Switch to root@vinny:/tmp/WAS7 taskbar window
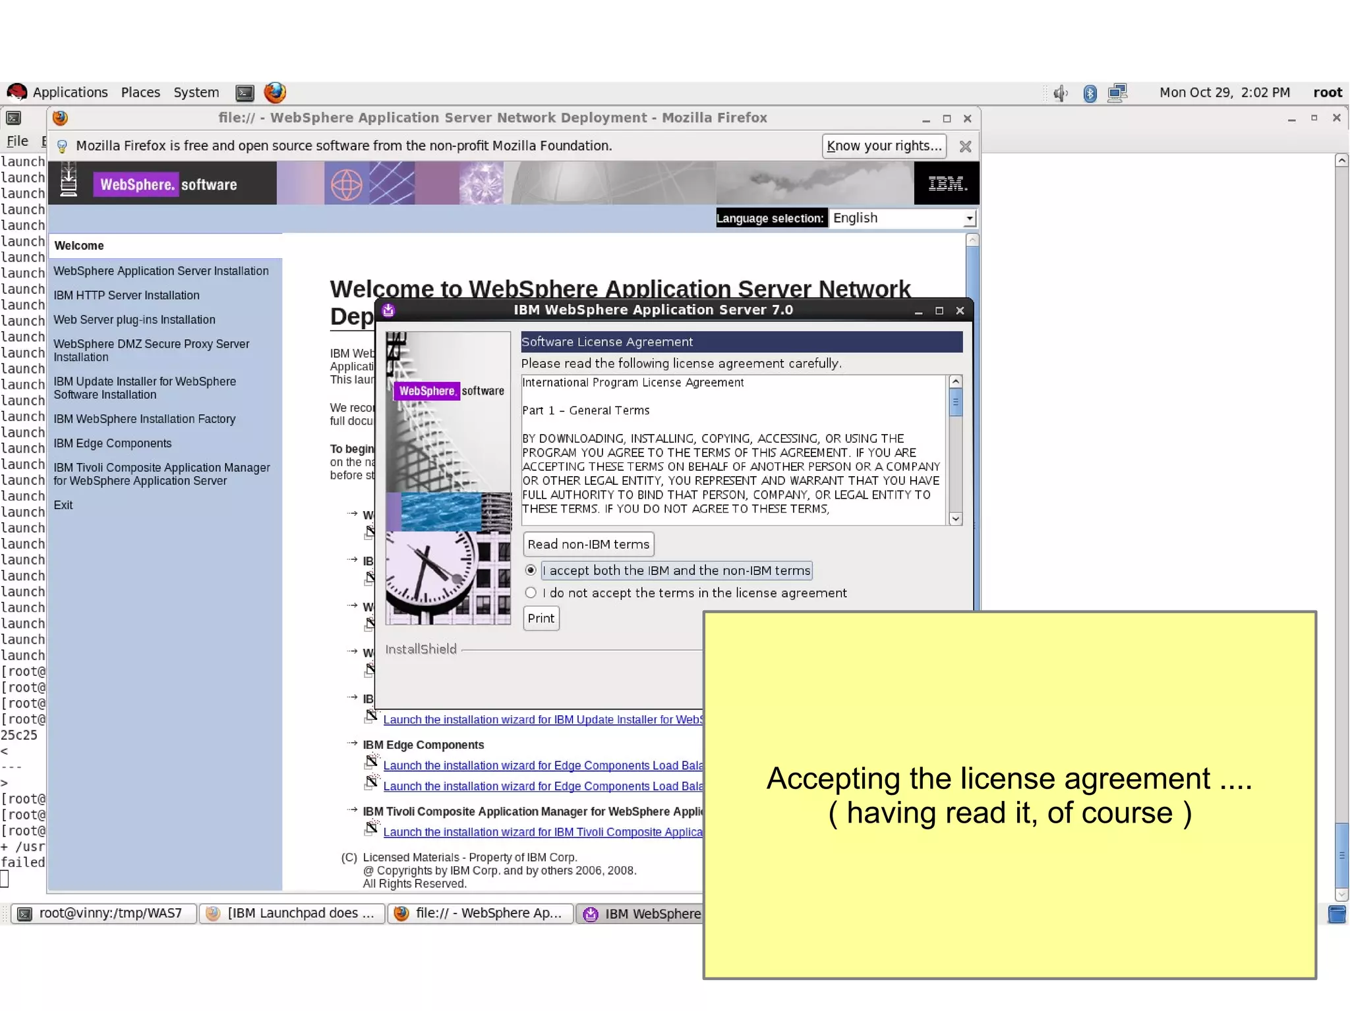Screen dimensions: 1350x1011 [x=104, y=914]
